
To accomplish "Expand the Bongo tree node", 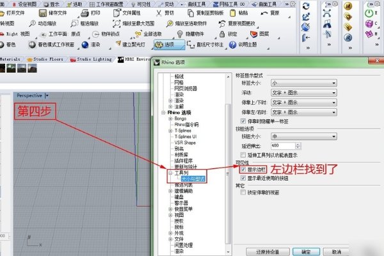I will pos(170,118).
